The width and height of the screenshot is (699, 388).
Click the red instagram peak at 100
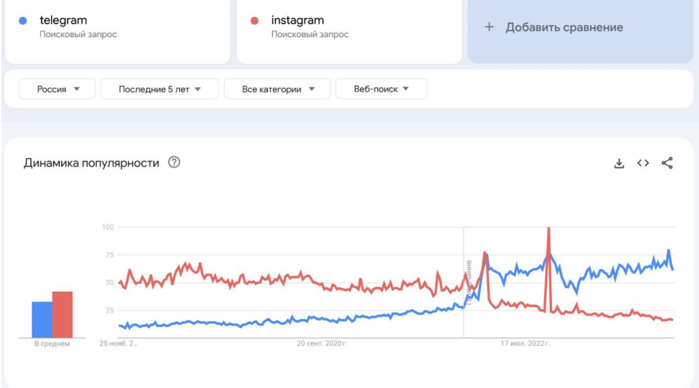point(549,229)
